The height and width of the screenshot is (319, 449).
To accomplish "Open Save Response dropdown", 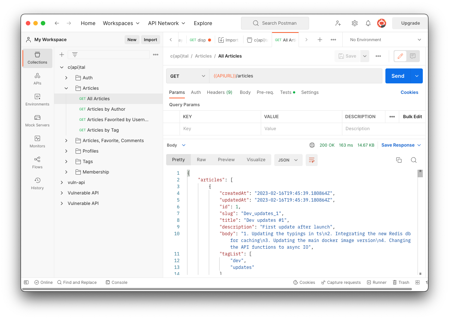I will pyautogui.click(x=401, y=145).
